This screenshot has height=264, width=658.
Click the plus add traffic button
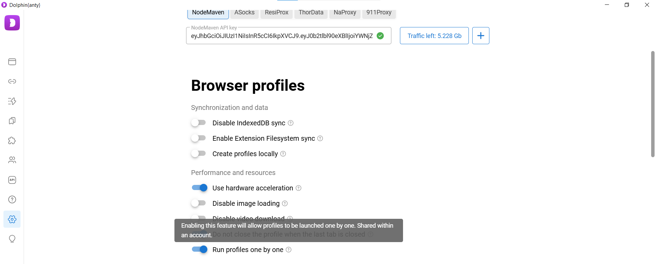pyautogui.click(x=481, y=36)
